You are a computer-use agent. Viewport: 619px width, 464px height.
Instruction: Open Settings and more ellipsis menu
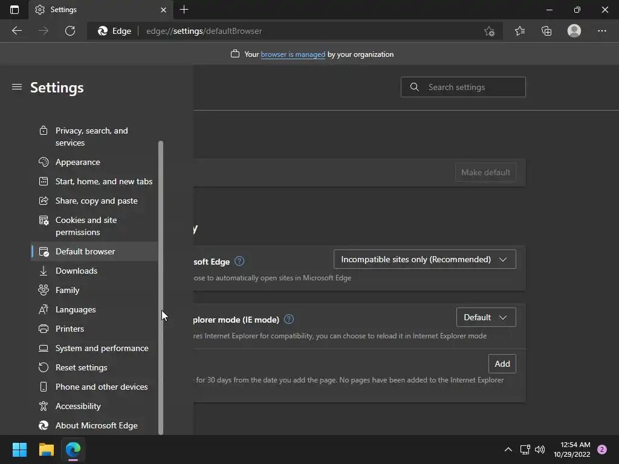[x=601, y=31]
